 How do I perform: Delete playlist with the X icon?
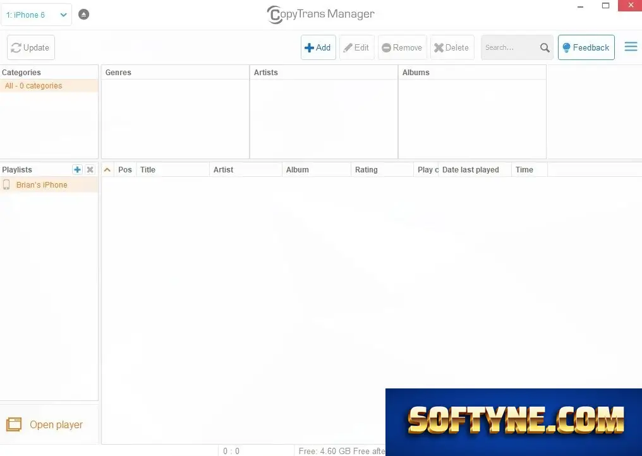pos(90,169)
